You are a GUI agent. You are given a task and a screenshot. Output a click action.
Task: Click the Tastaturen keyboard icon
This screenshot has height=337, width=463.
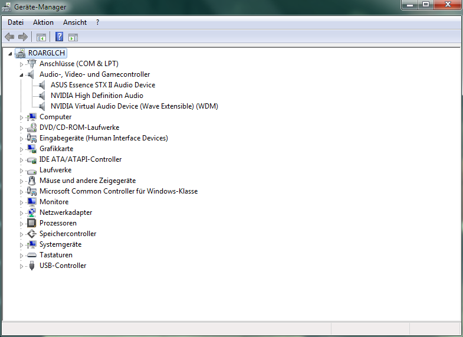[31, 255]
